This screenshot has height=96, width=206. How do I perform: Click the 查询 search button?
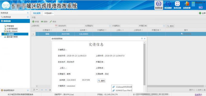(170, 26)
